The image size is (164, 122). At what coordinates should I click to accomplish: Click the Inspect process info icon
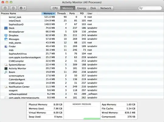(13, 8)
